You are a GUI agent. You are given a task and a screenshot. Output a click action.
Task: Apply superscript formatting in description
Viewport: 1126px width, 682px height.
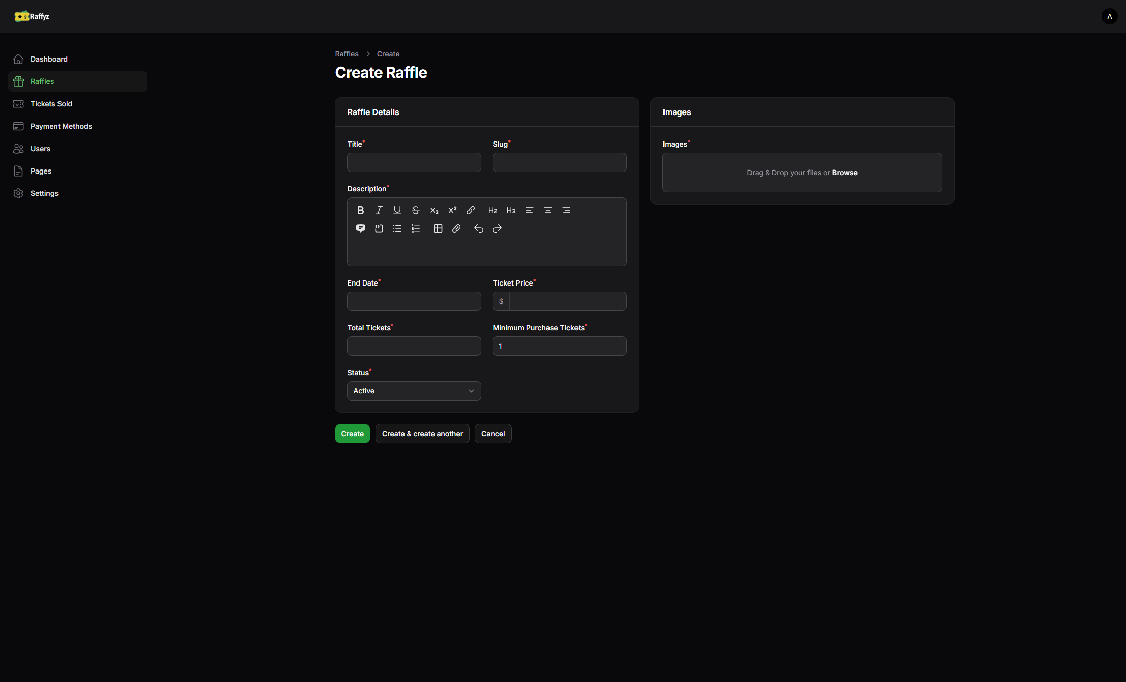click(452, 210)
